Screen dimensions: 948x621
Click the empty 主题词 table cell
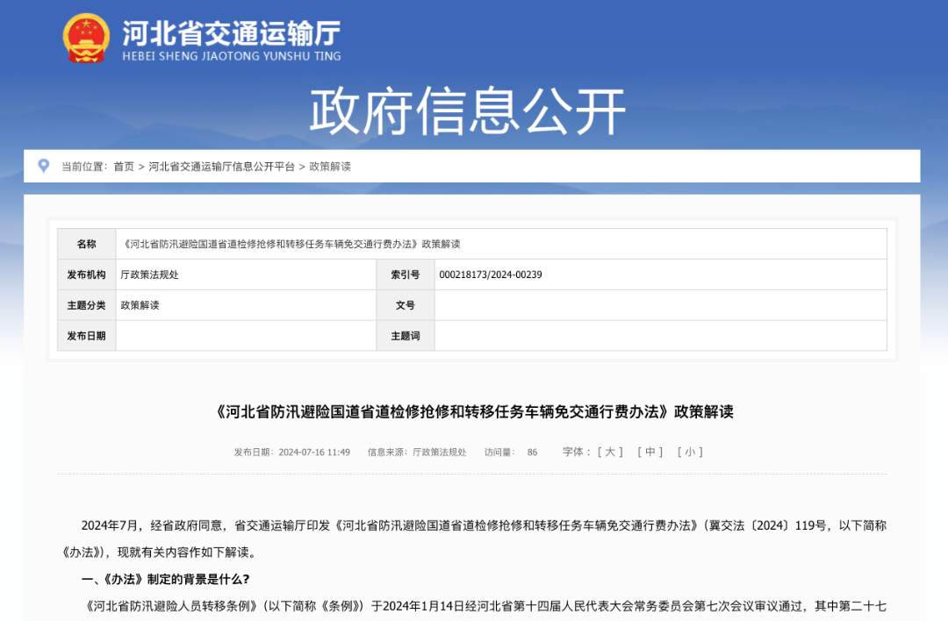click(x=660, y=336)
